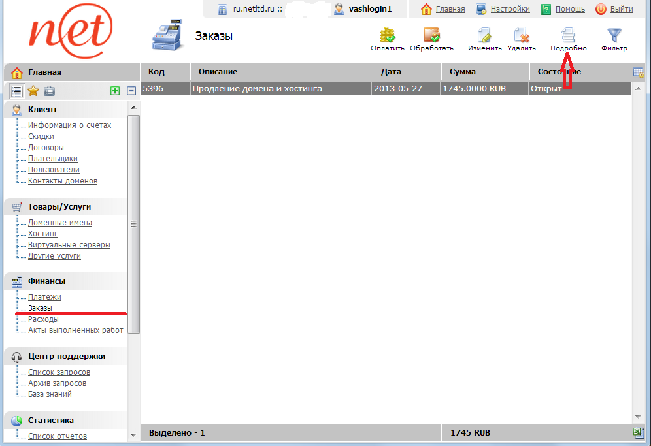
Task: Click the Доменные имена link
Action: tap(59, 223)
